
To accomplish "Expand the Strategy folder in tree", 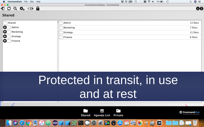I will [x=5, y=36].
